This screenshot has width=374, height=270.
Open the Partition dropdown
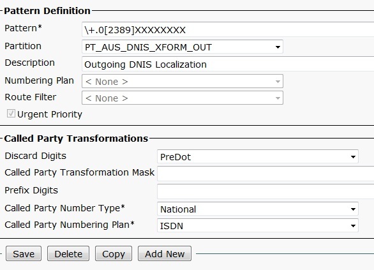coord(183,47)
